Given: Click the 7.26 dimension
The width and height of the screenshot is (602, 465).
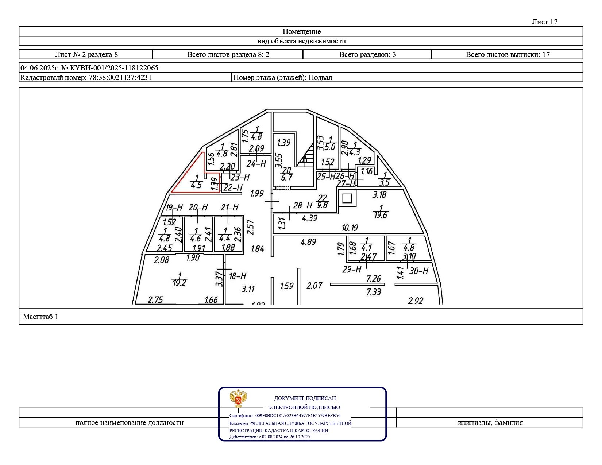Looking at the screenshot, I should [374, 279].
